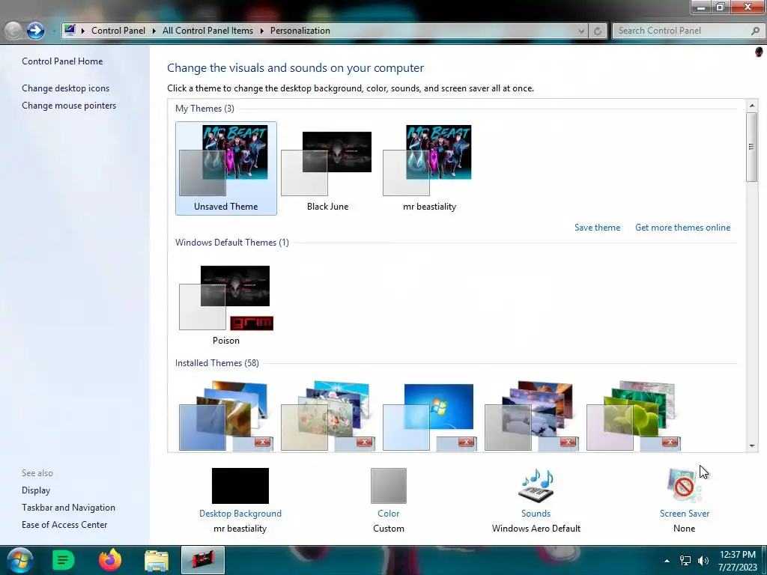This screenshot has width=767, height=575.
Task: Open Change desktop icons
Action: [x=66, y=88]
